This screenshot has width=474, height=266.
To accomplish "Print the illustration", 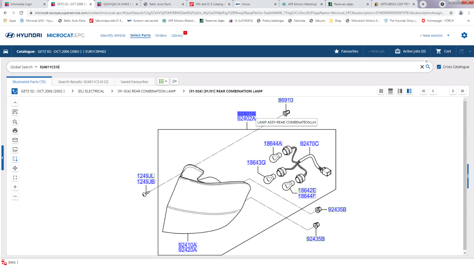I will (15, 130).
